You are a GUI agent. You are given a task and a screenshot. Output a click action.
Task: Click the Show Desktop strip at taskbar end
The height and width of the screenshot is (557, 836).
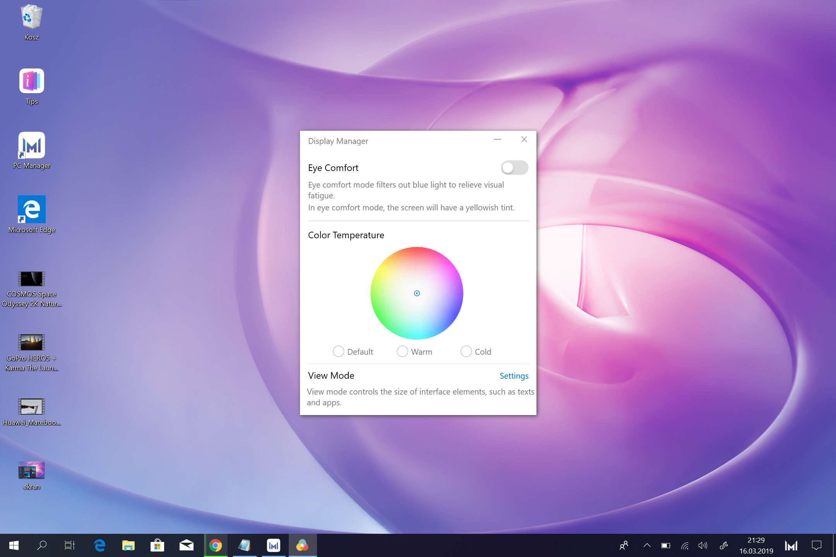(834, 545)
